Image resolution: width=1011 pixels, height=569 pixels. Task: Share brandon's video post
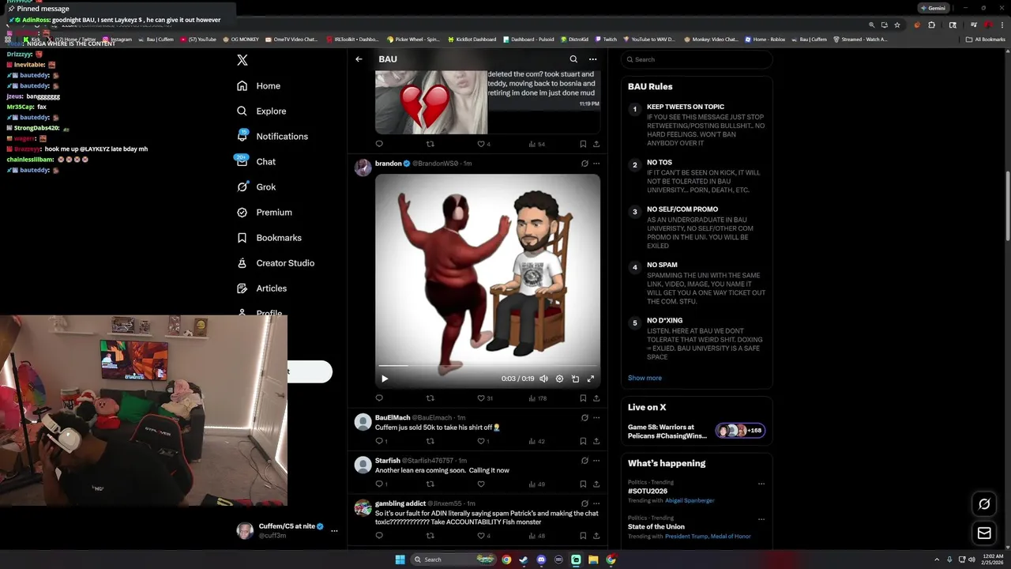[596, 398]
